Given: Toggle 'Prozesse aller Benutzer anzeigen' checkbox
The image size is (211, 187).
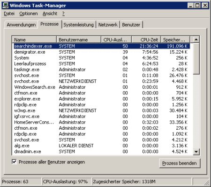Looking at the screenshot, I should 14,162.
